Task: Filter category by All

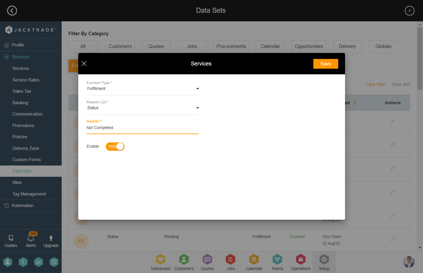Action: pos(83,46)
